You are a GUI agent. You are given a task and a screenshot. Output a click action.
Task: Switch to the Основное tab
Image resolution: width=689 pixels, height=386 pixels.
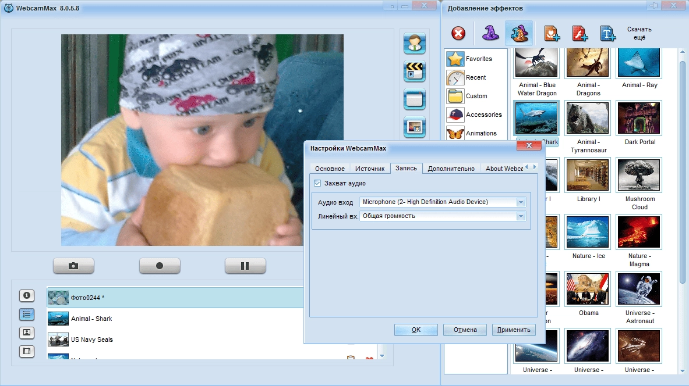[x=330, y=169]
